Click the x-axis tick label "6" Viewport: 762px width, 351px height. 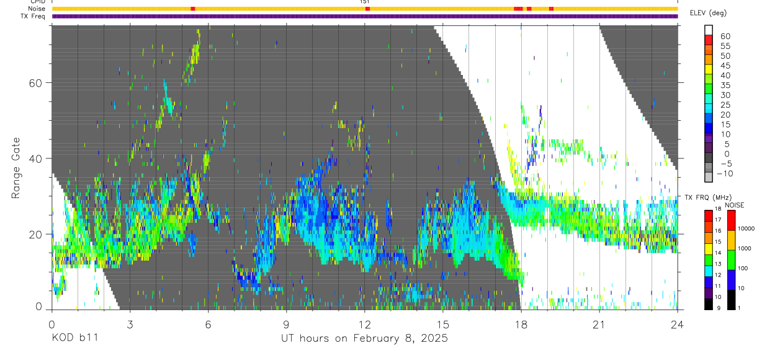click(x=208, y=324)
